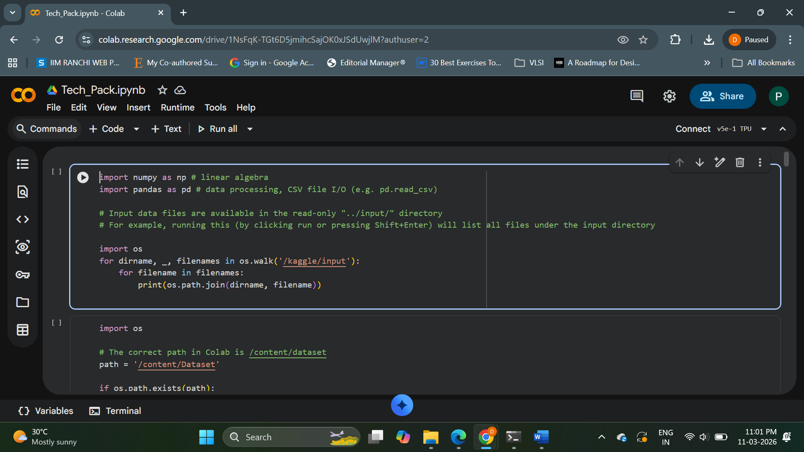
Task: Open the Terminal panel
Action: tap(116, 411)
